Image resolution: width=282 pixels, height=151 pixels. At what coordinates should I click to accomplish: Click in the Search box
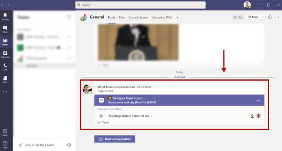(x=140, y=5)
